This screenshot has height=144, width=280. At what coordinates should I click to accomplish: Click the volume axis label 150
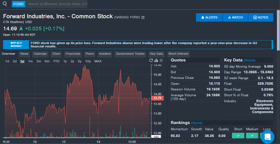pyautogui.click(x=156, y=137)
